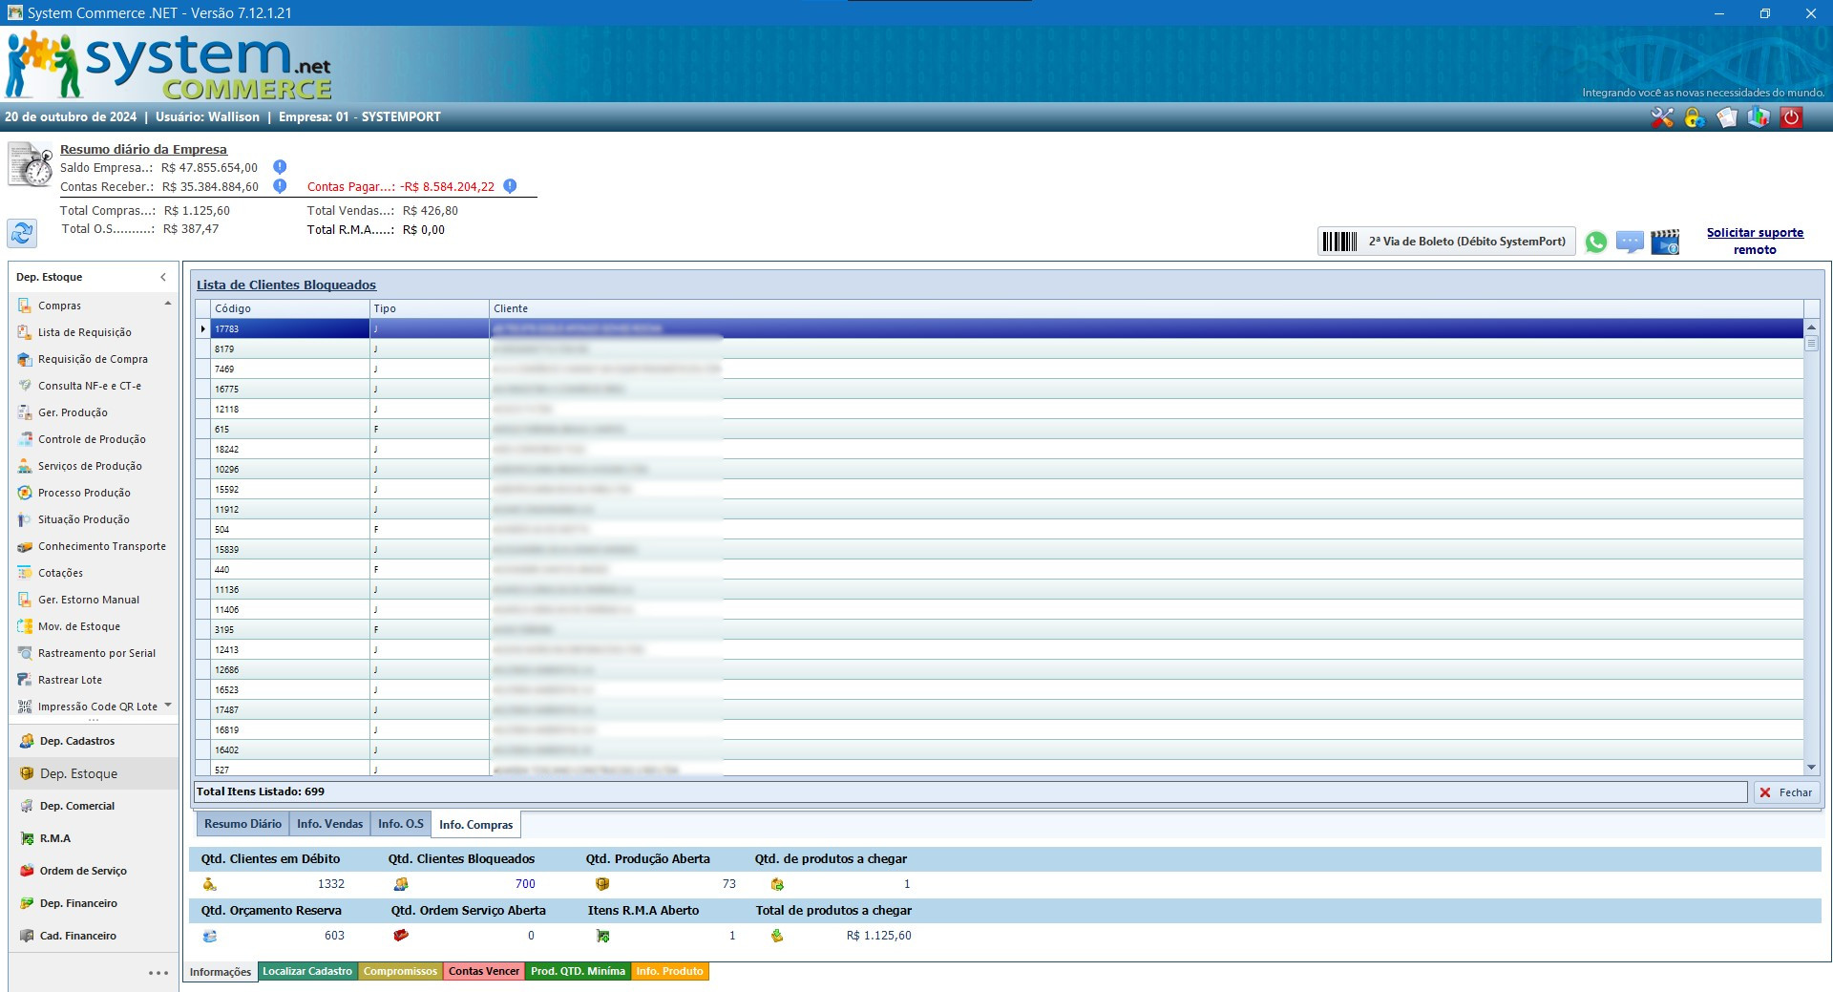Open the Contas Vencer tab
Viewport: 1833px width, 992px height.
click(484, 971)
